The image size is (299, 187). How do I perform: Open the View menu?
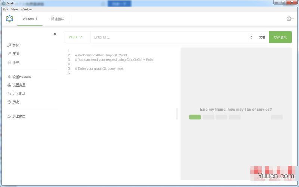tap(14, 9)
